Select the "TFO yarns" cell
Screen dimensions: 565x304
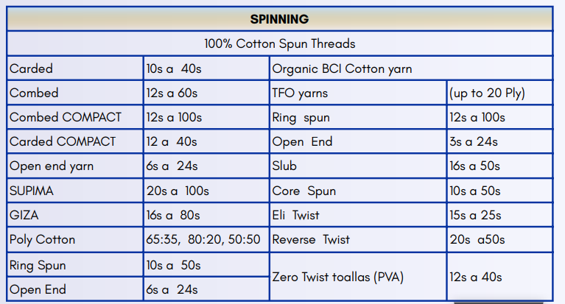coord(301,93)
